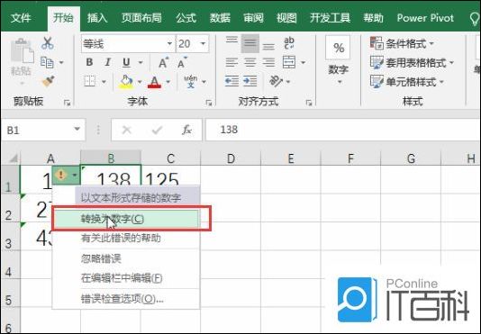This screenshot has width=481, height=334.
Task: Click the Select All corner triangle
Action: [x=12, y=158]
